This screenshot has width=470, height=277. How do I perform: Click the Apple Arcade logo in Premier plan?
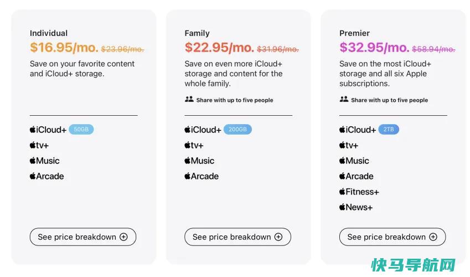point(357,176)
